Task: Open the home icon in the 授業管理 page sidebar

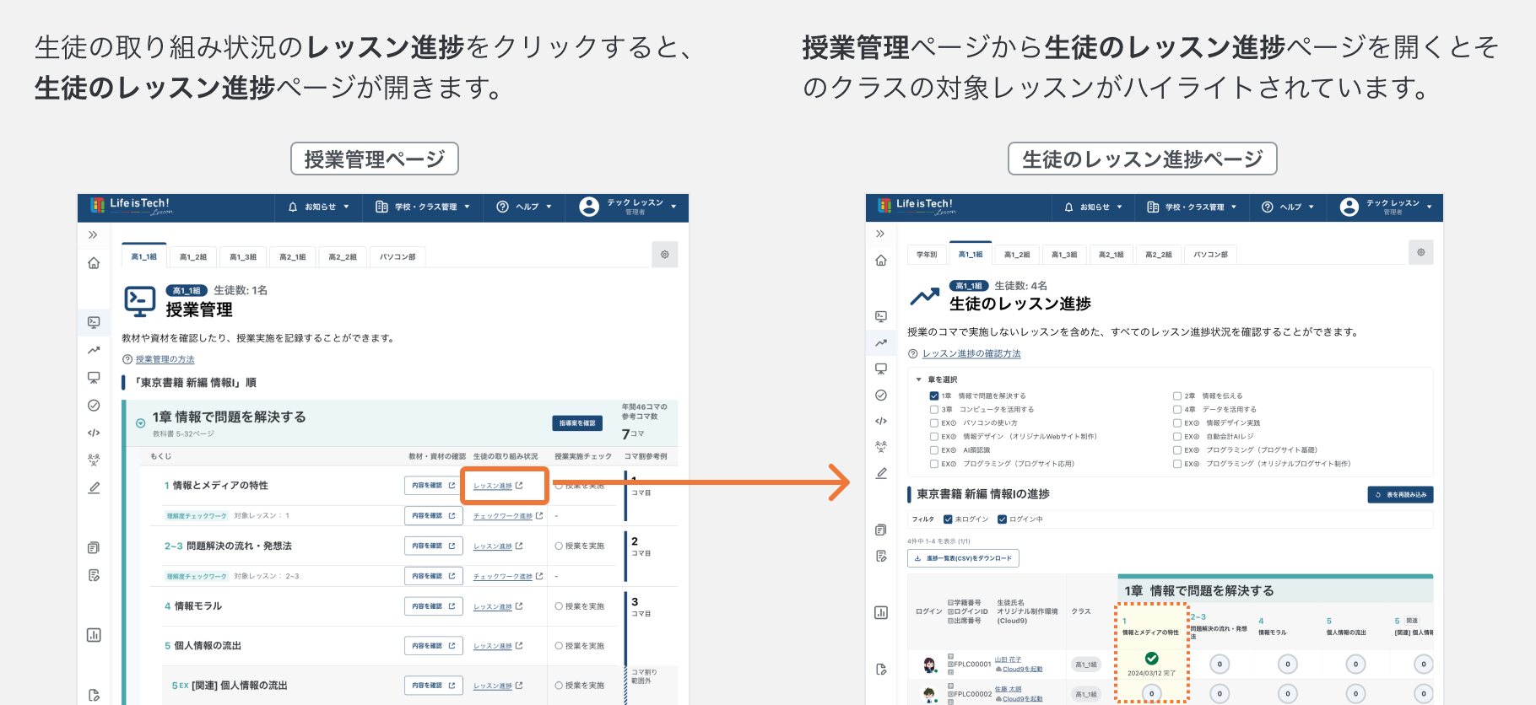Action: pos(94,263)
